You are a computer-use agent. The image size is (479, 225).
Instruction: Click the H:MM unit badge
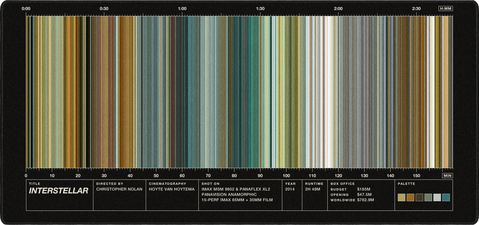pos(445,8)
